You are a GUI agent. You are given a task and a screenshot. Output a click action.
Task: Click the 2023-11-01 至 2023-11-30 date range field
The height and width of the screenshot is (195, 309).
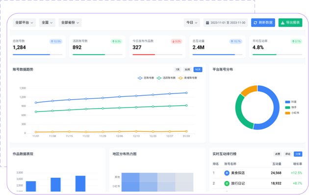[226, 23]
